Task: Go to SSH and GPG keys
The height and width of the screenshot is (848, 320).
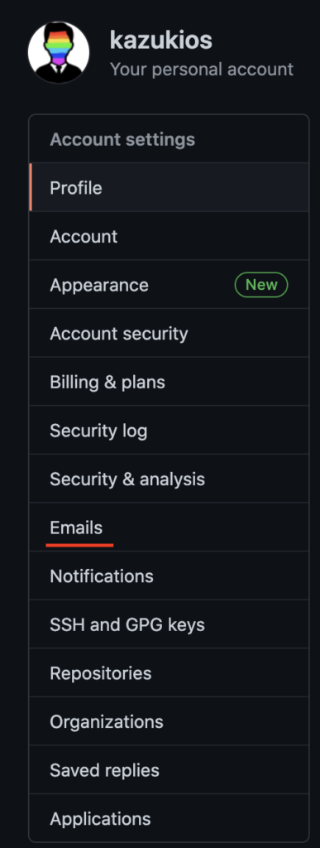Action: click(x=169, y=624)
